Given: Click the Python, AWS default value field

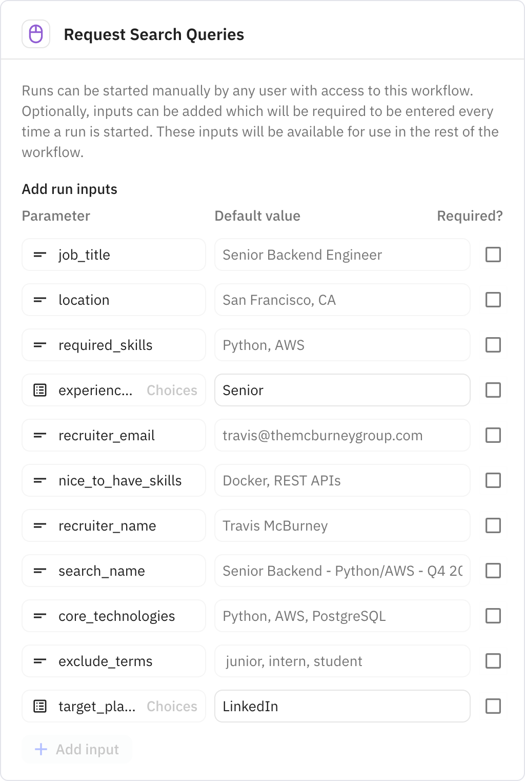Looking at the screenshot, I should click(342, 345).
